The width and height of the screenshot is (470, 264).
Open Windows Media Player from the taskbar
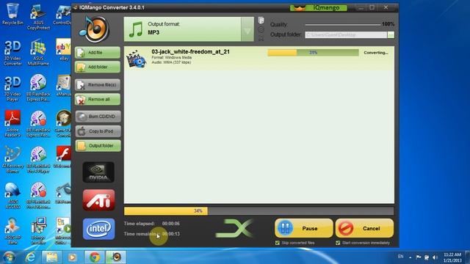click(72, 257)
